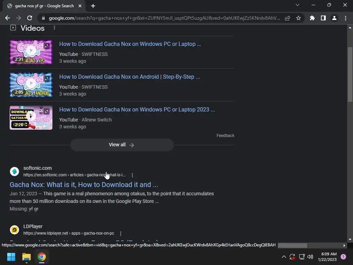Share this page using the share icon
Image resolution: width=353 pixels, height=265 pixels.
tap(288, 18)
